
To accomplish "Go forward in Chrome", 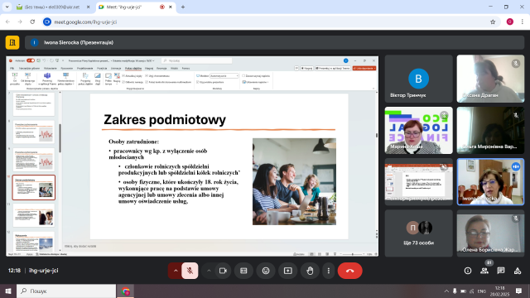I will click(20, 22).
